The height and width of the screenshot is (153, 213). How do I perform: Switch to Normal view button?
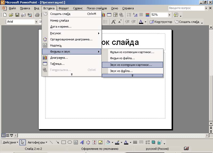tap(3, 135)
